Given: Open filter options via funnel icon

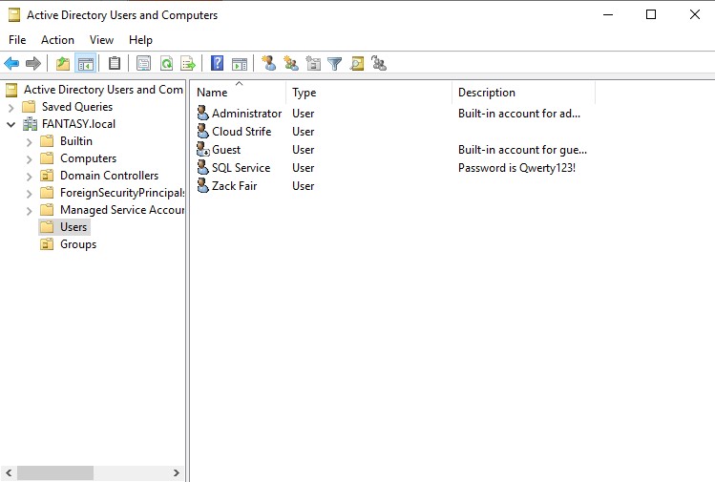Looking at the screenshot, I should [335, 63].
